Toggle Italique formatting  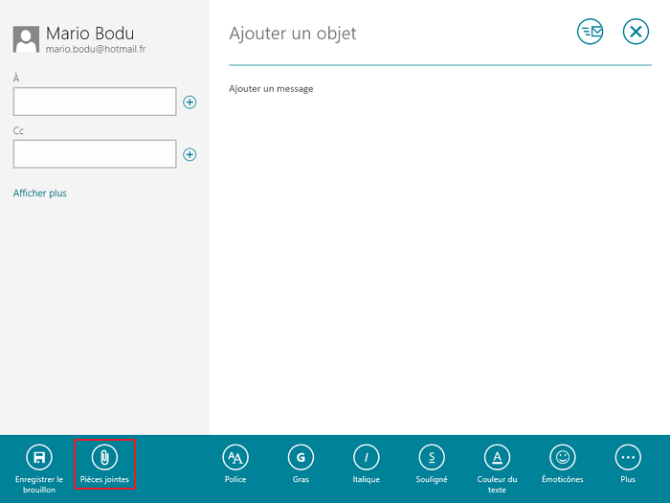[367, 464]
